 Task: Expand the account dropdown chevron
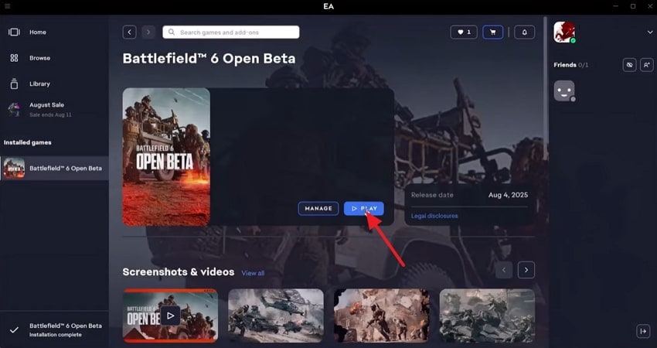(x=650, y=32)
